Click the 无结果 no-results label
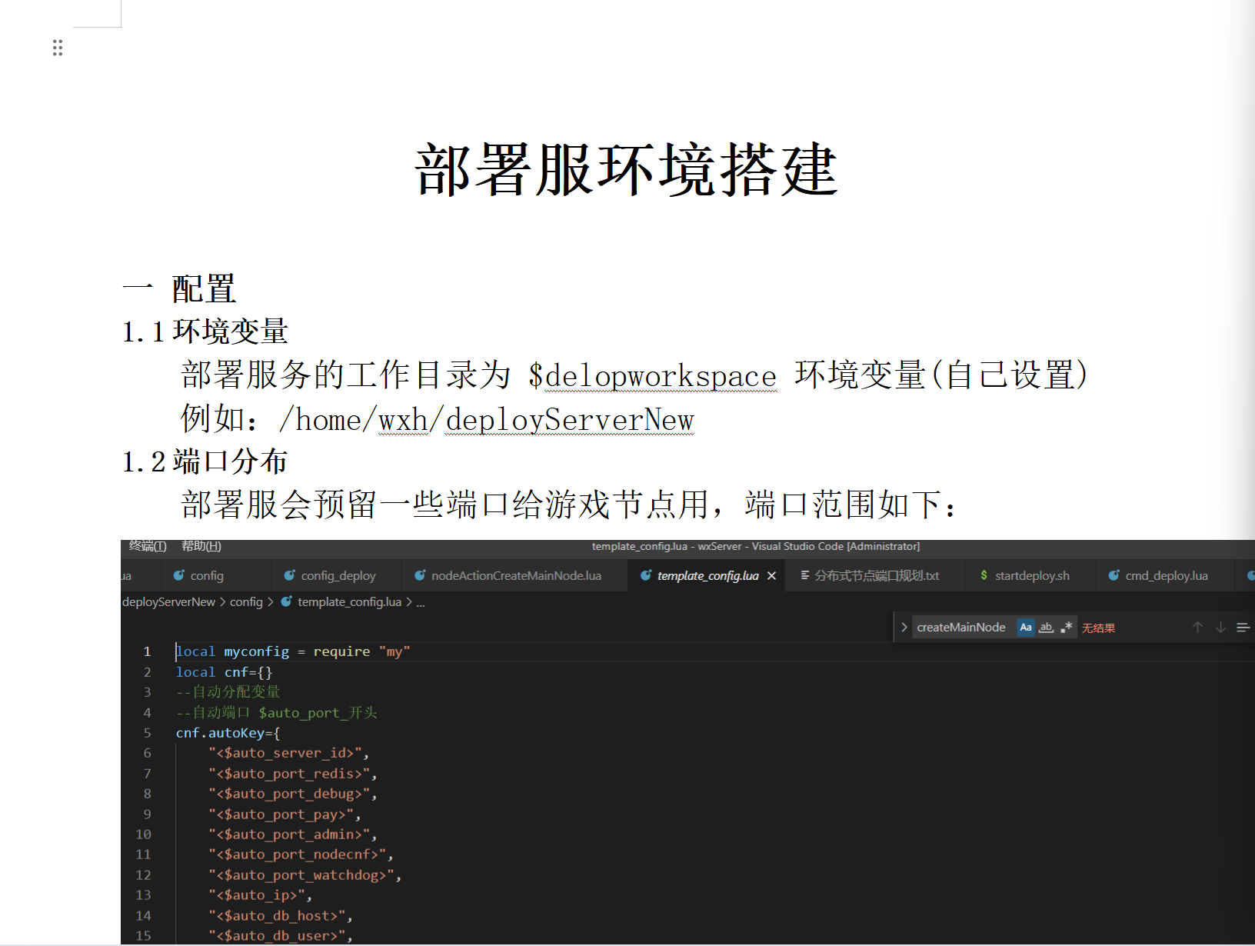 click(x=1098, y=628)
